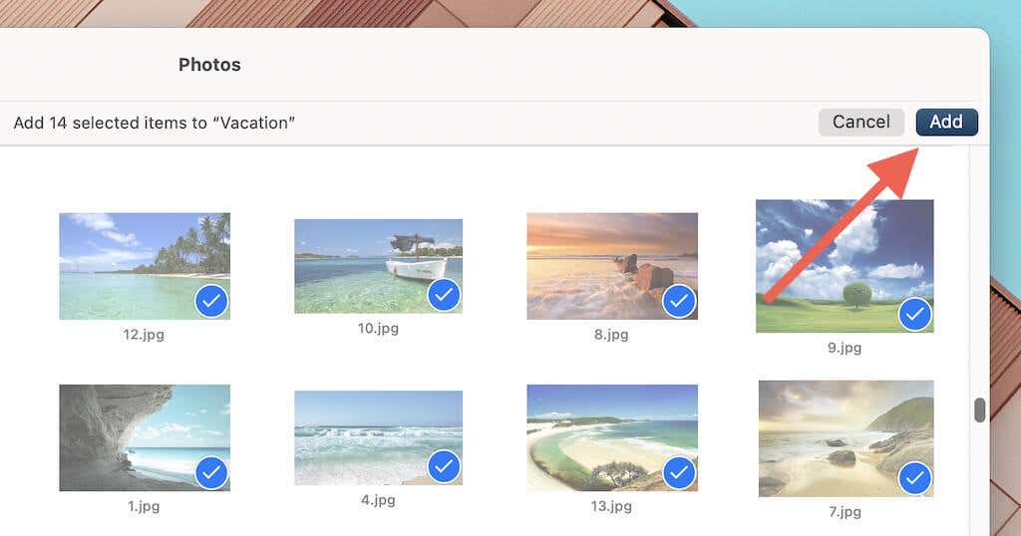Click the 'Add 14 selected items' message
The image size is (1021, 536).
[155, 123]
